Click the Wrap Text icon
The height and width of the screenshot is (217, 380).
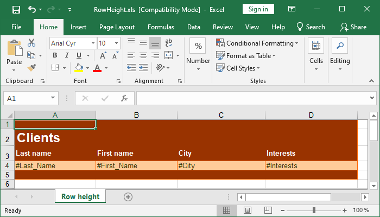(169, 43)
